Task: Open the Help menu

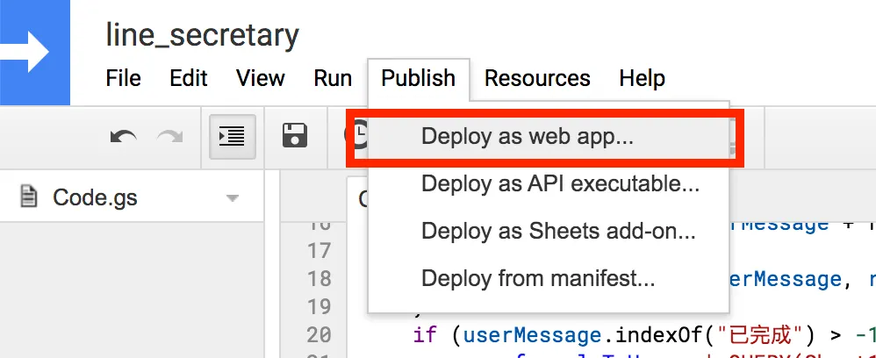Action: [642, 78]
